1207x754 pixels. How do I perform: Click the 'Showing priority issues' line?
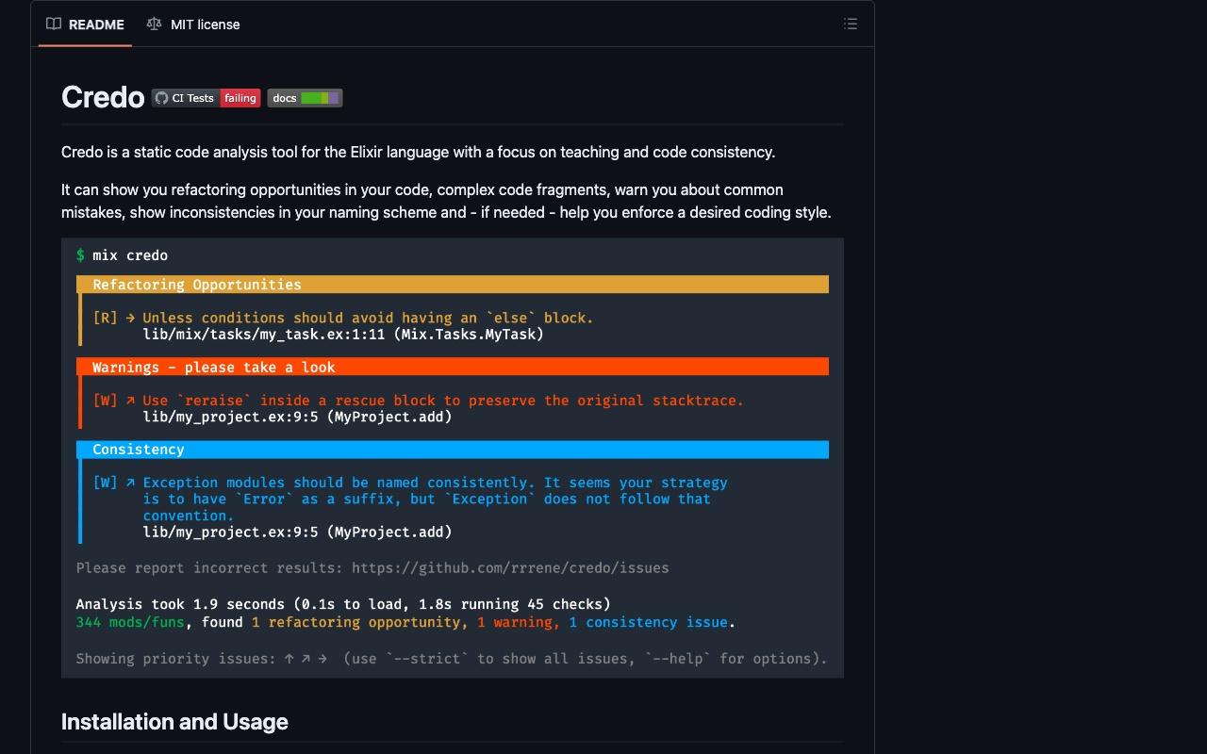[452, 659]
